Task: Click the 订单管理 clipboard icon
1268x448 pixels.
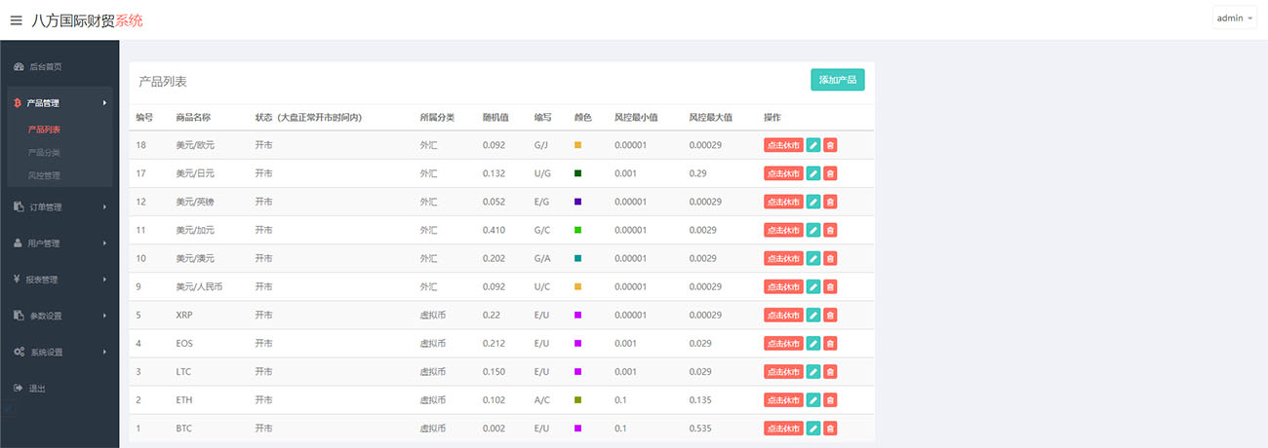Action: tap(19, 206)
